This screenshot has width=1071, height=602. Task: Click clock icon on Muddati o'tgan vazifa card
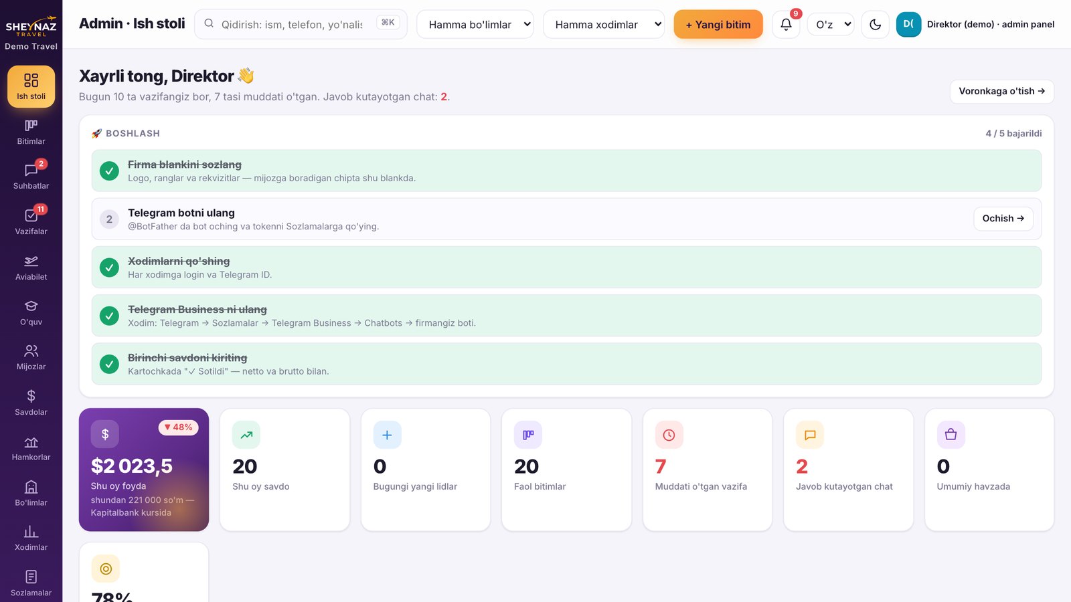(669, 435)
